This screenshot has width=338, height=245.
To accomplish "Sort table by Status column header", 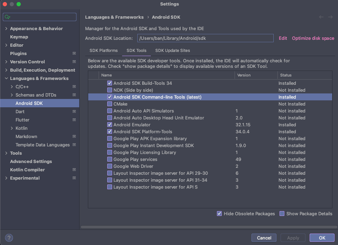I will coord(305,75).
